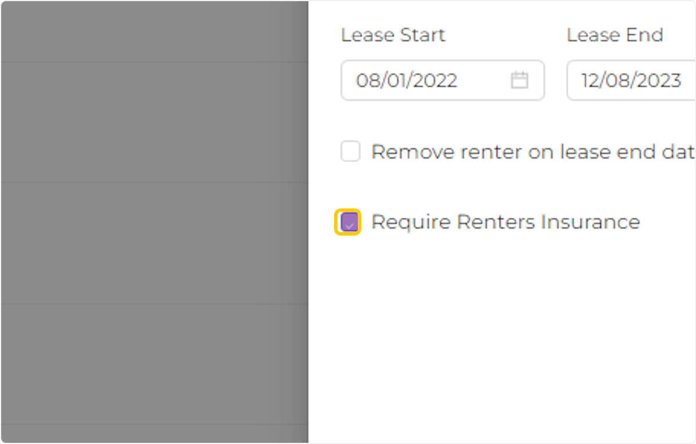Image resolution: width=696 pixels, height=444 pixels.
Task: Select the Lease Start date input field
Action: (423, 80)
